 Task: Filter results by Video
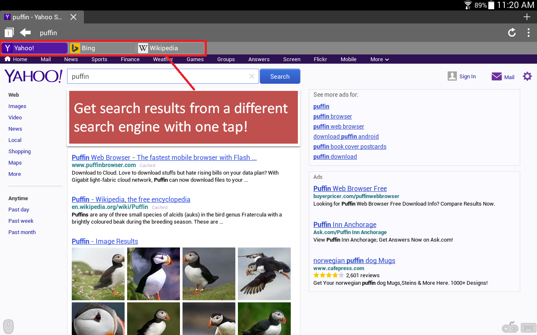pos(15,118)
